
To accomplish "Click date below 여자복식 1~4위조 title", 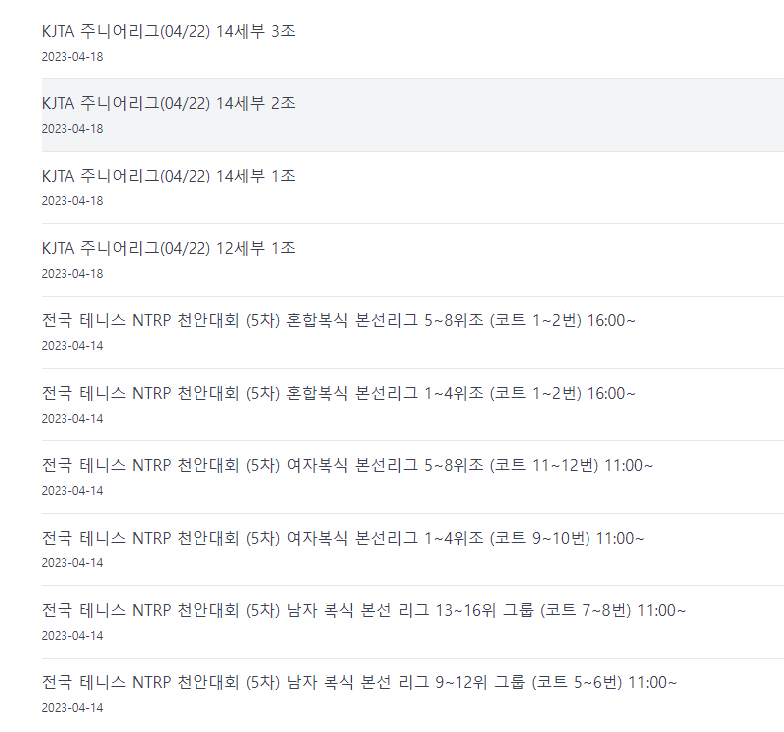I will (72, 563).
